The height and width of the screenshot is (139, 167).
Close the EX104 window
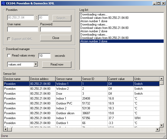point(163,3)
